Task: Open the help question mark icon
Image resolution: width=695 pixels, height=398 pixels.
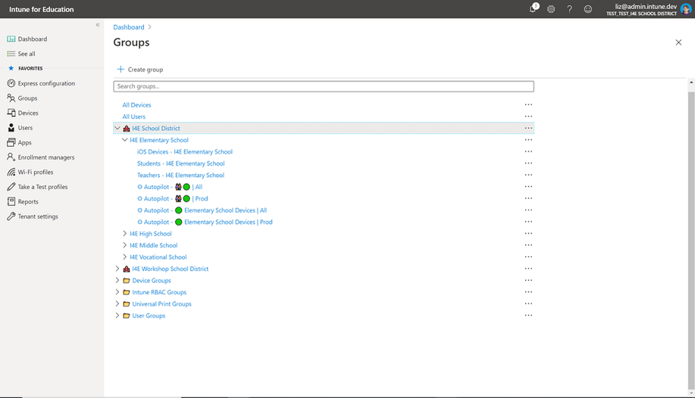Action: pos(570,9)
